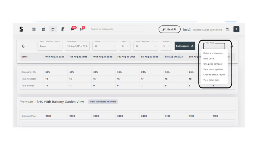Open the dashboard grid icon

pyautogui.click(x=34, y=29)
